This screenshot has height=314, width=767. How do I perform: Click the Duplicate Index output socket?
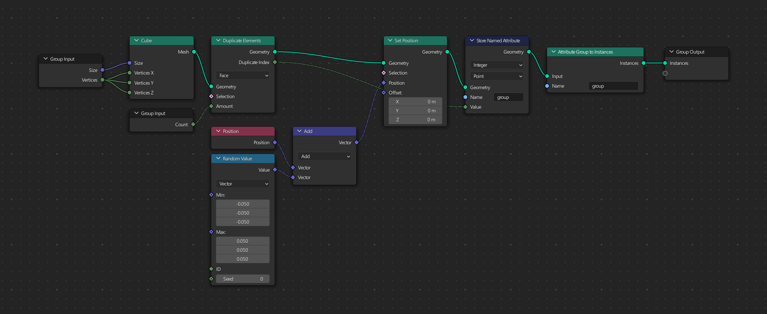click(x=275, y=62)
